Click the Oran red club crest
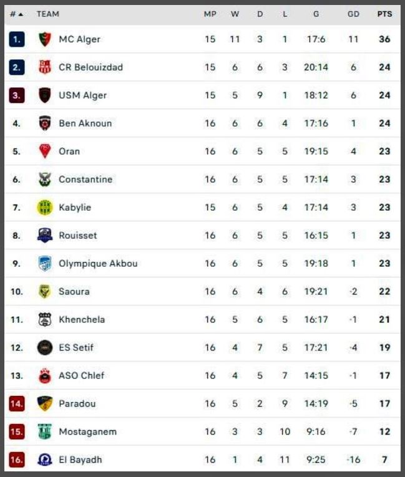Viewport: 405px width, 477px height. pos(44,152)
